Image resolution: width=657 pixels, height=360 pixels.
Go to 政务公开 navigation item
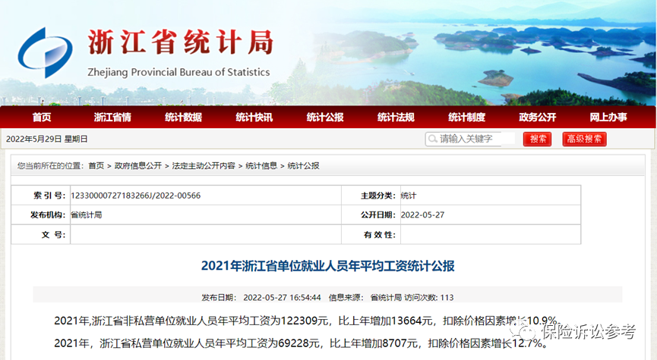tap(537, 117)
